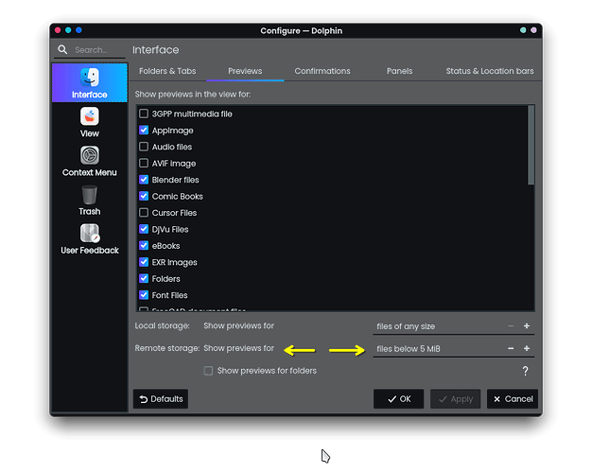The width and height of the screenshot is (592, 473).
Task: Open Status & Location bars tab
Action: click(x=490, y=71)
